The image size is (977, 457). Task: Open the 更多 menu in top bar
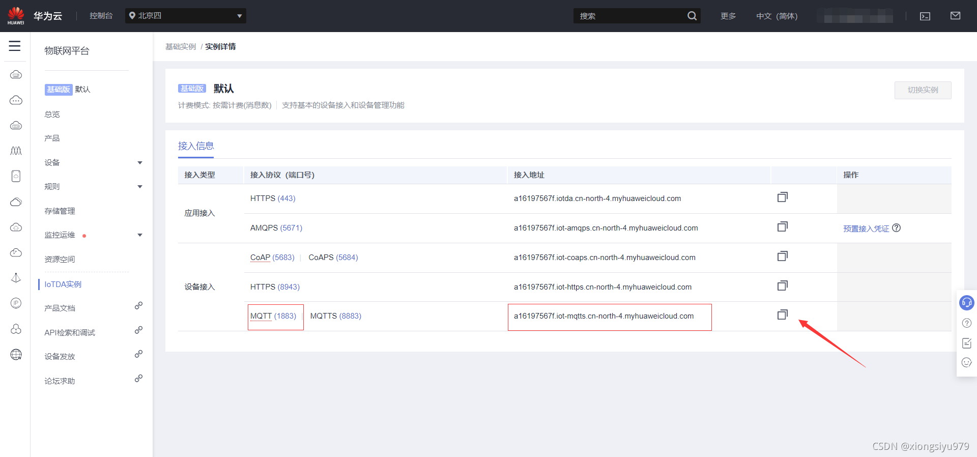728,16
